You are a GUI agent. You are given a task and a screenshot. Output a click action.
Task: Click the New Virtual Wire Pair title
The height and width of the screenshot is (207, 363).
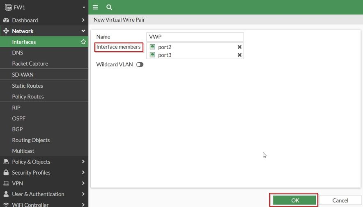[x=119, y=20]
